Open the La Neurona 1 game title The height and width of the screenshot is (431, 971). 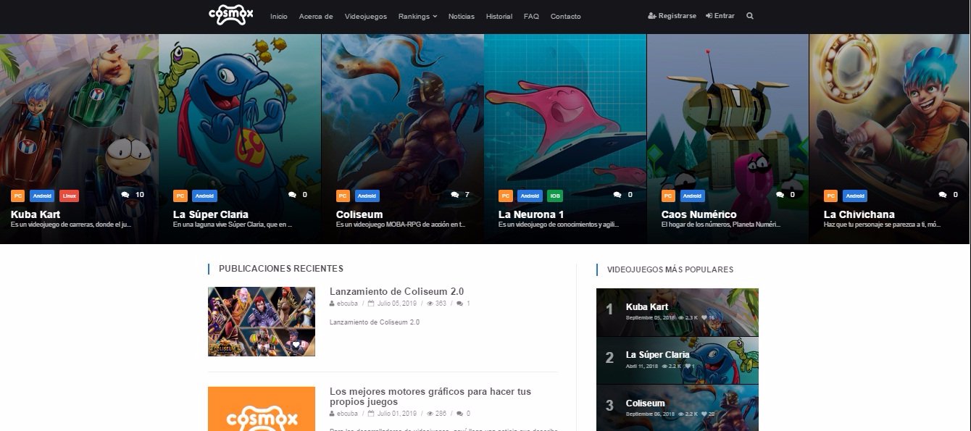point(530,214)
